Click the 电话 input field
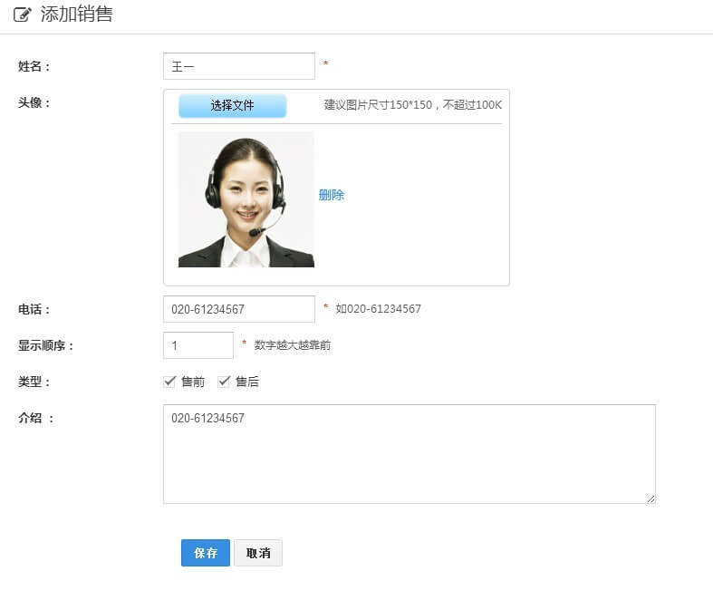The height and width of the screenshot is (600, 713). [x=239, y=309]
